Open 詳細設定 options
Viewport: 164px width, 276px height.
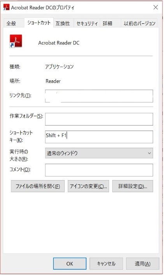pos(133,186)
